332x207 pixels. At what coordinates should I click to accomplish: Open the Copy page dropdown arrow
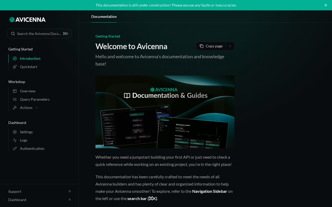[230, 46]
